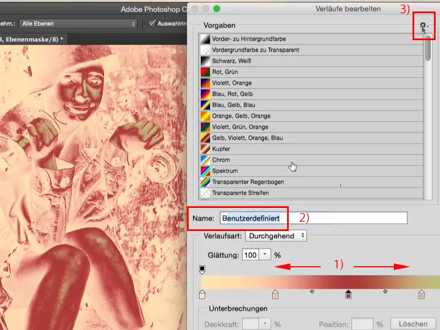Viewport: 440px width, 330px height.
Task: Pick the Orange, Gelb, Orange swatch icon
Action: pyautogui.click(x=205, y=116)
